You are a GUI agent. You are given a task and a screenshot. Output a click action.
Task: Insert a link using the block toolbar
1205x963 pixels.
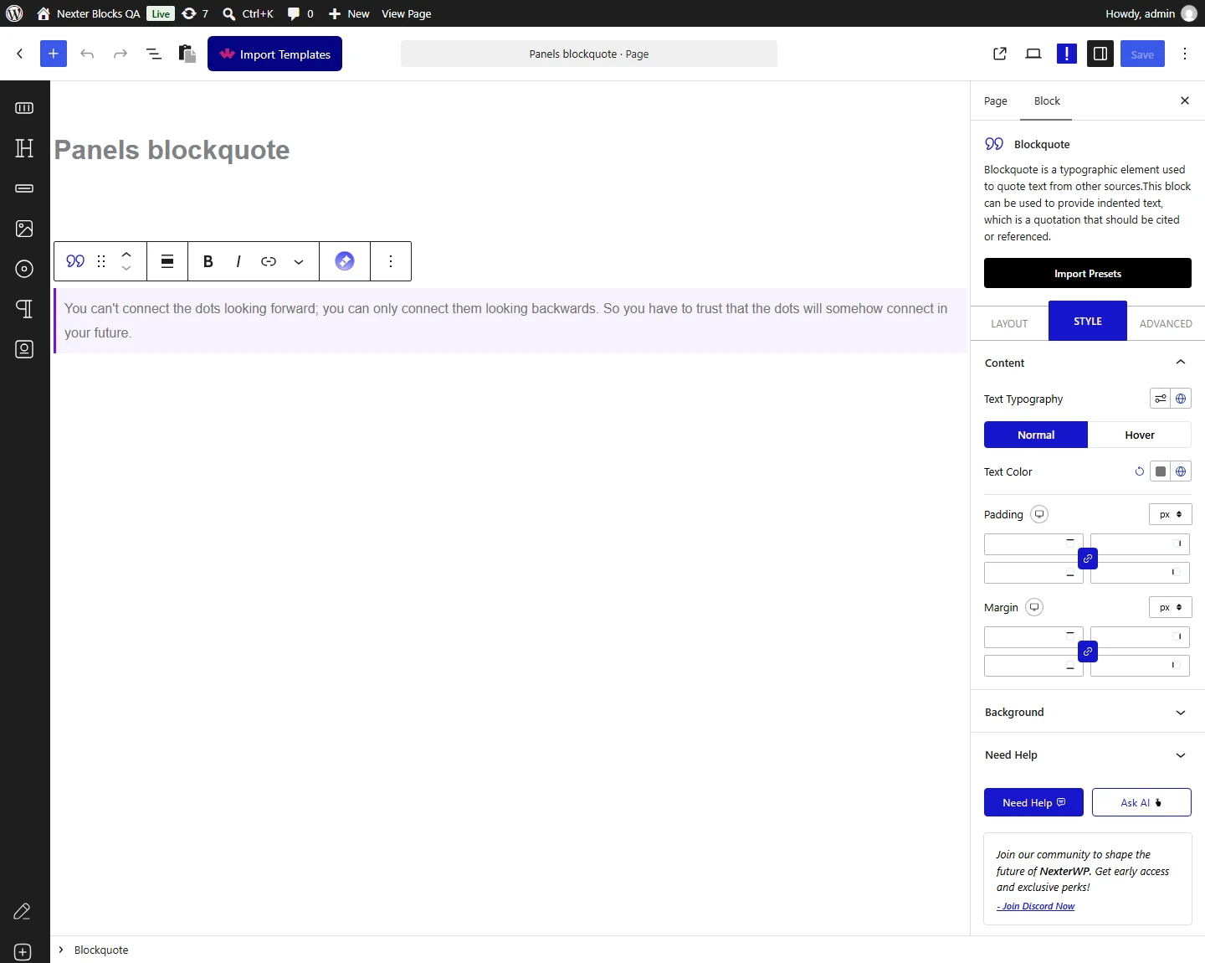pyautogui.click(x=269, y=261)
